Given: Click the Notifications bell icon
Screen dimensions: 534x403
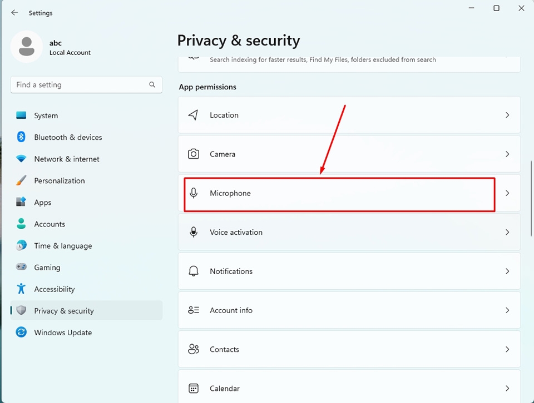Looking at the screenshot, I should click(194, 271).
